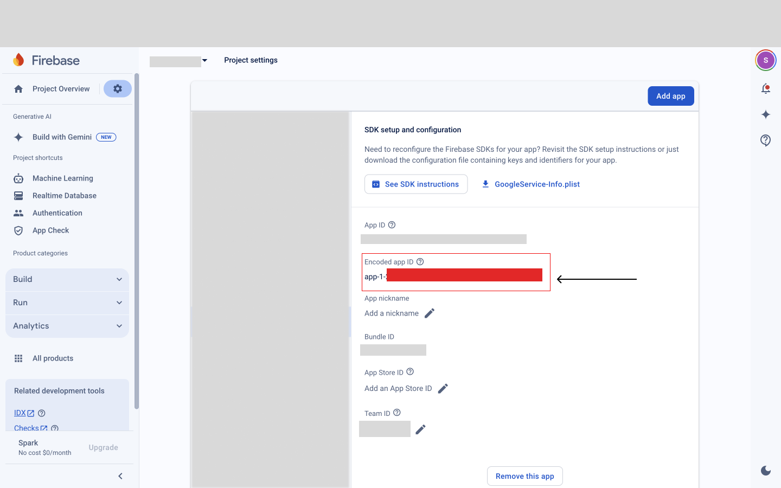Click SDK setup and configuration heading

click(413, 130)
